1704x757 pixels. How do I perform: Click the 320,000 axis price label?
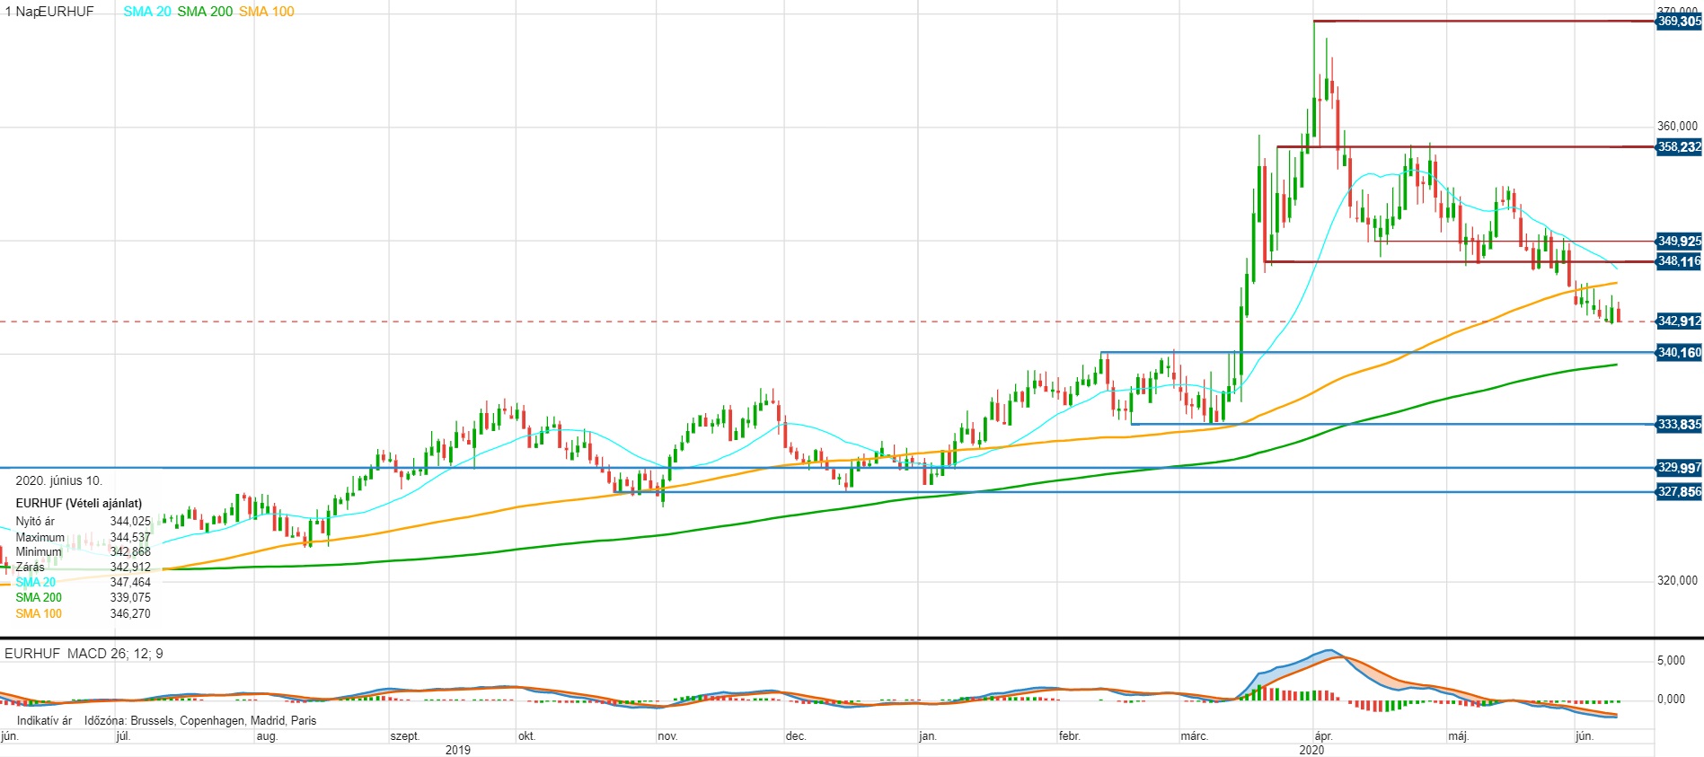click(x=1677, y=581)
